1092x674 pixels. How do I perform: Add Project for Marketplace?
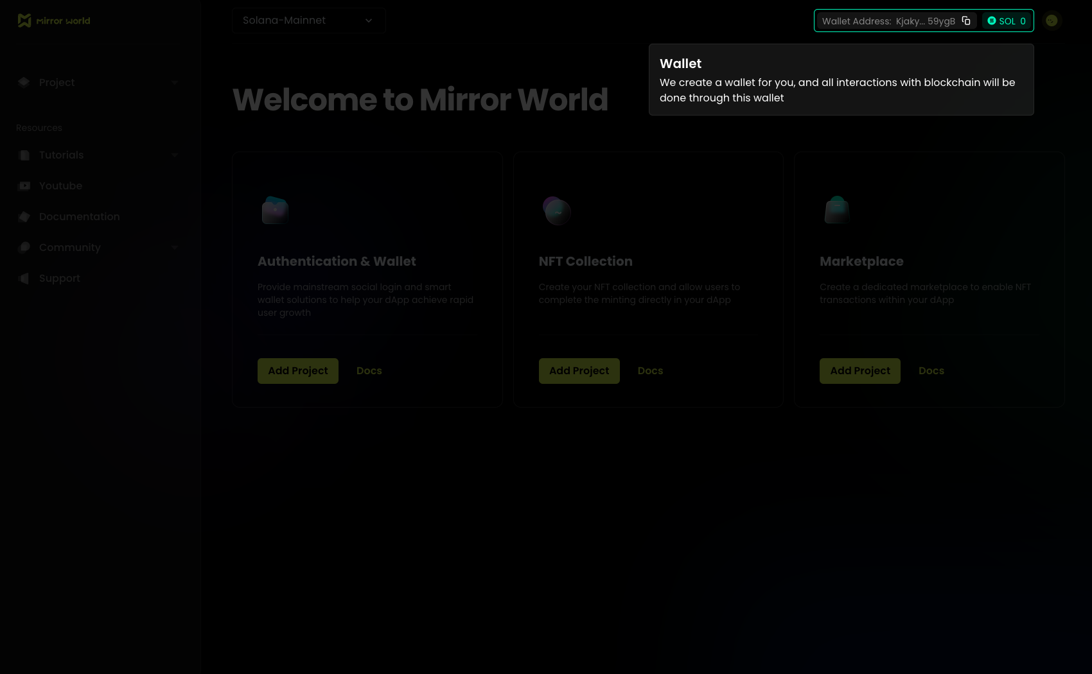(x=860, y=371)
